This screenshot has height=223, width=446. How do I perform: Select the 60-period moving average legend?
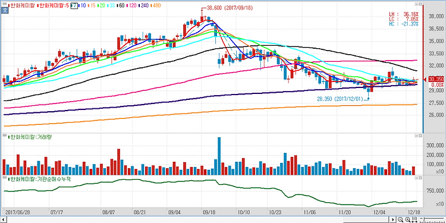coord(121,5)
